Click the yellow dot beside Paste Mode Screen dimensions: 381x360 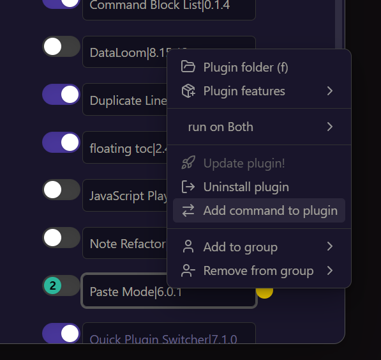(x=264, y=293)
